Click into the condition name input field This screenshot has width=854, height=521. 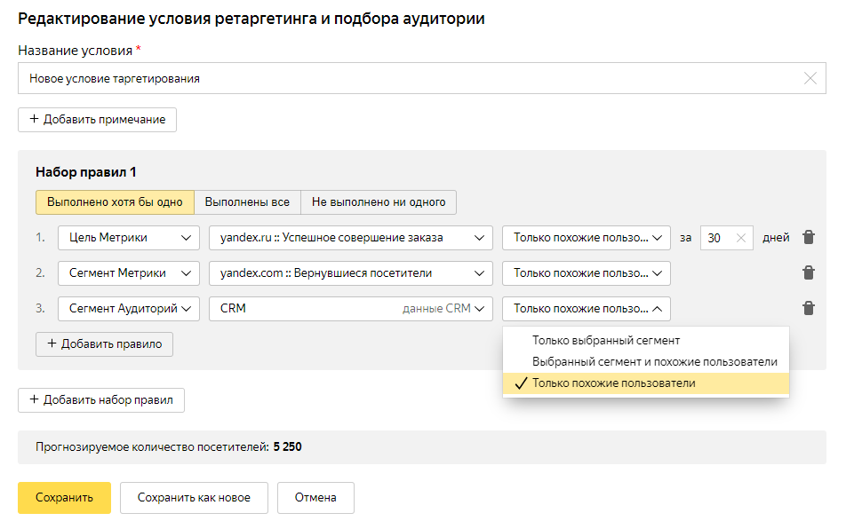coord(400,78)
